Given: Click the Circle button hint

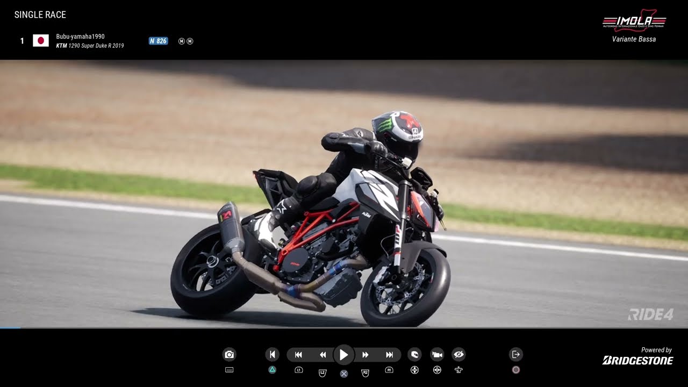Looking at the screenshot, I should coord(516,370).
